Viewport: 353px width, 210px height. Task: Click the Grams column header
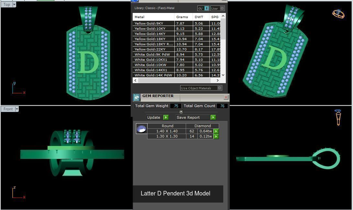(x=183, y=17)
